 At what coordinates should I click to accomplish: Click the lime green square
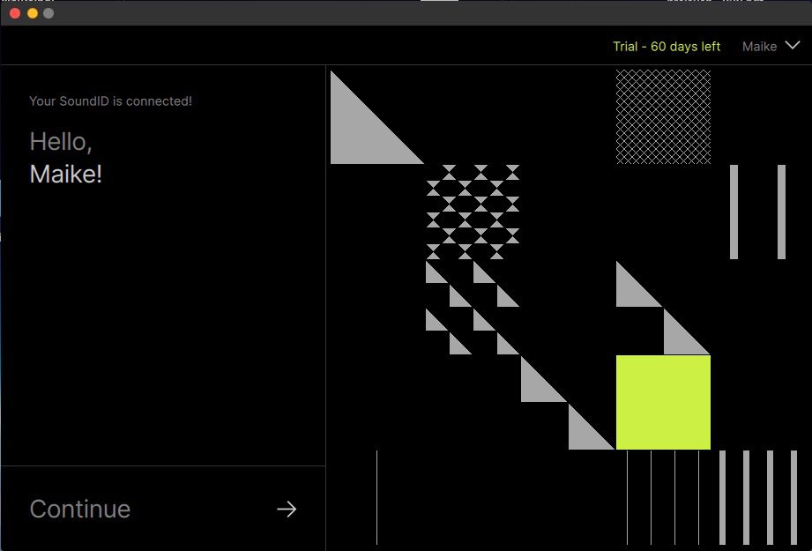(x=663, y=402)
